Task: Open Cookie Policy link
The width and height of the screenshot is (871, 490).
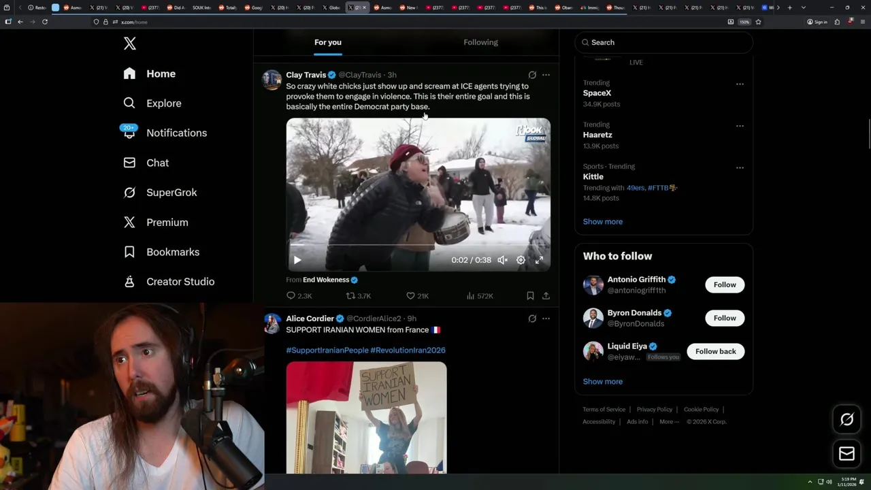Action: (x=701, y=410)
